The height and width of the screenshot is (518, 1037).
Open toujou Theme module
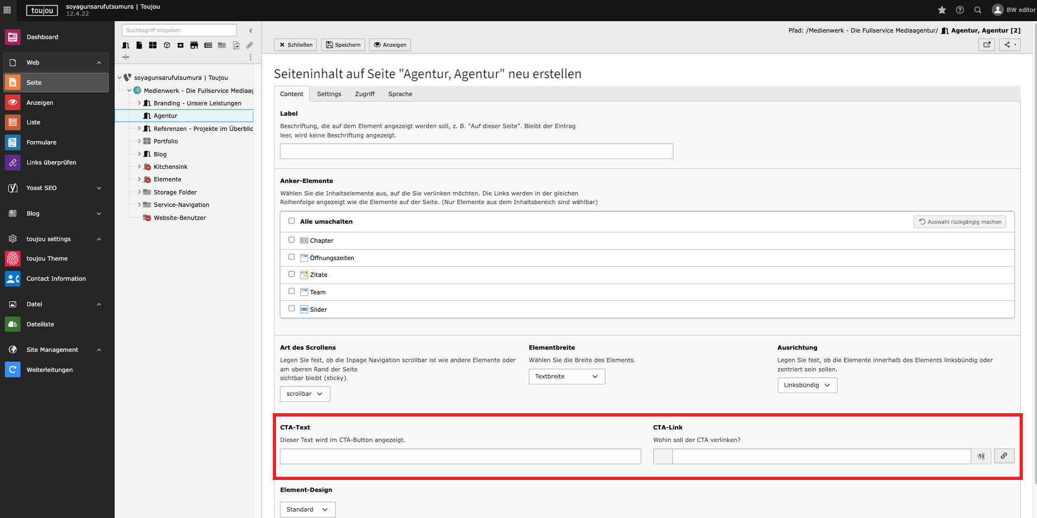click(56, 258)
